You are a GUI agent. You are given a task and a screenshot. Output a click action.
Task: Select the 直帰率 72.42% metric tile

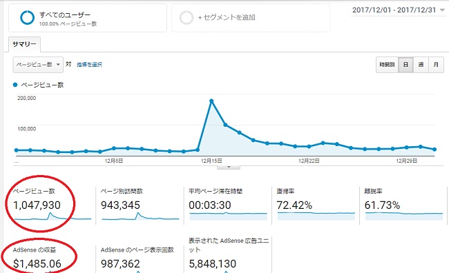pyautogui.click(x=315, y=205)
